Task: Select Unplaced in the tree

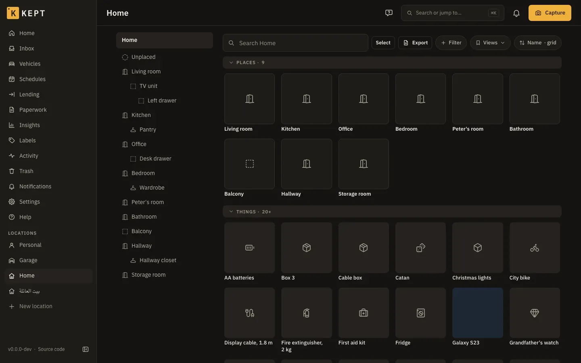Action: coord(165,57)
